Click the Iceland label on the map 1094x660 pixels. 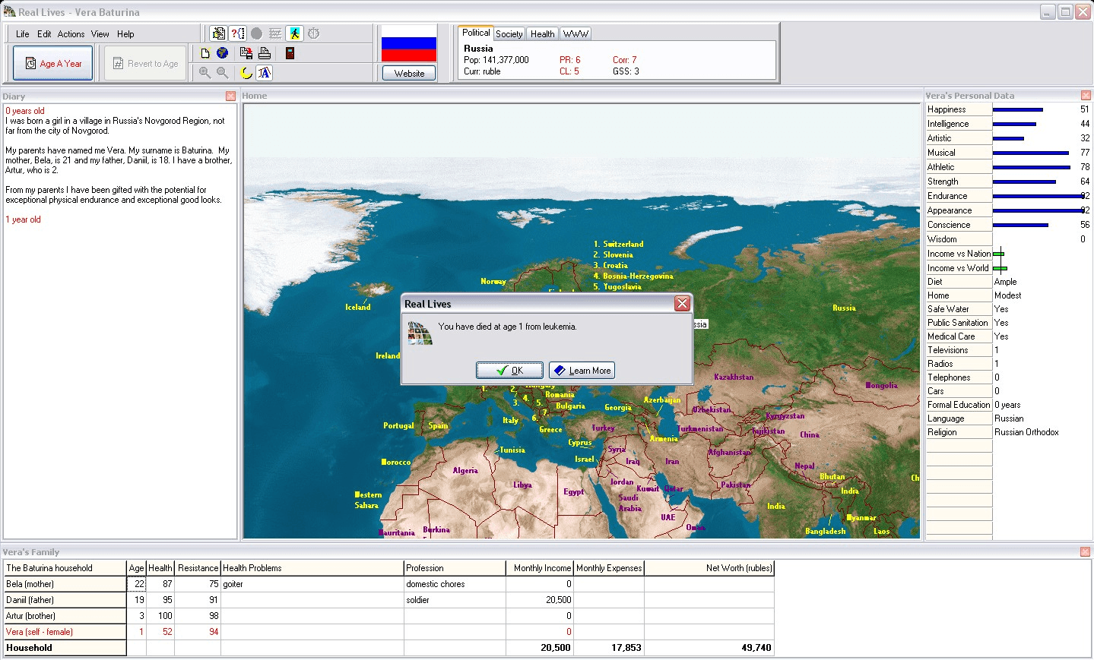357,307
